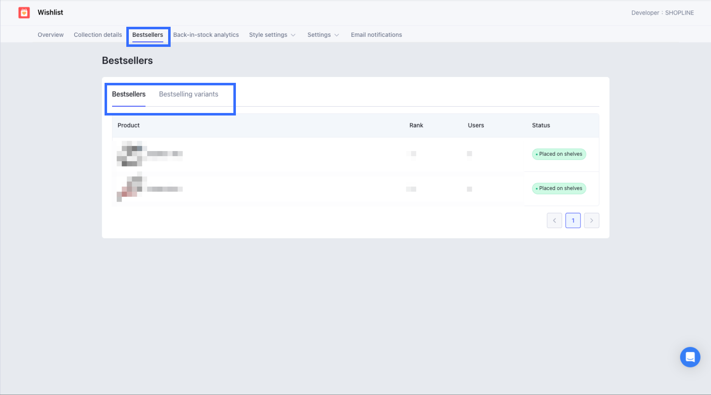This screenshot has width=711, height=395.
Task: Switch to Bestselling variants sub-tab
Action: click(189, 94)
